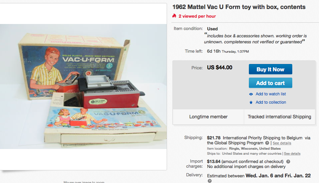The image size is (319, 183).
Task: Click the eye icon beside watch list
Action: tap(251, 94)
